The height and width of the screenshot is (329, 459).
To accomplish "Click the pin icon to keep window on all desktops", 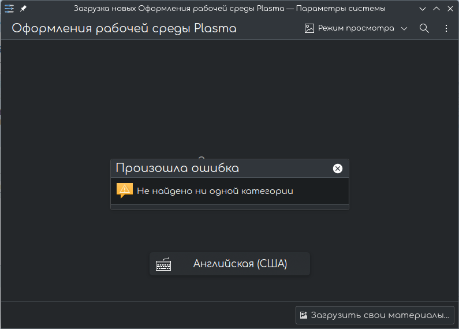I will pos(23,9).
